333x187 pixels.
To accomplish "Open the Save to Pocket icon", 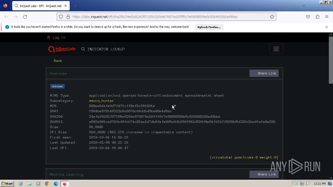I will point(308,17).
